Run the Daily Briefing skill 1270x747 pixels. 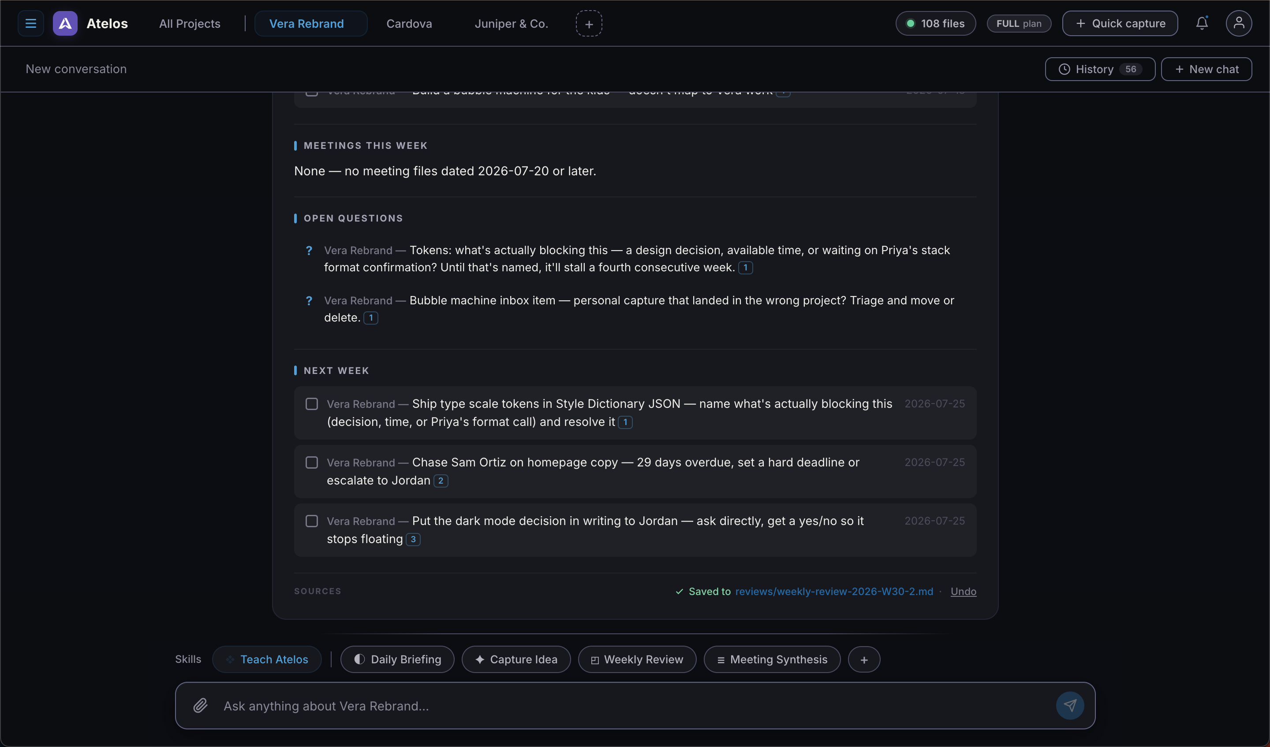[x=397, y=659]
